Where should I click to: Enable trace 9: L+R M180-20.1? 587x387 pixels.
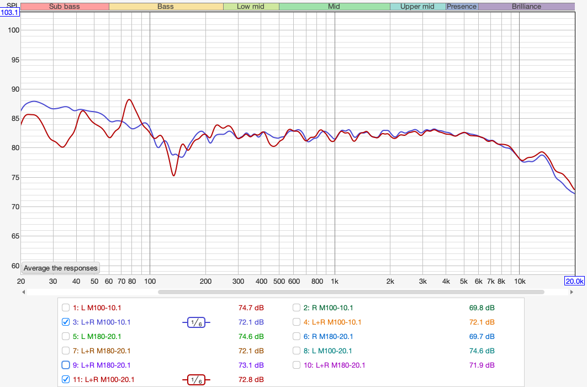tap(66, 365)
